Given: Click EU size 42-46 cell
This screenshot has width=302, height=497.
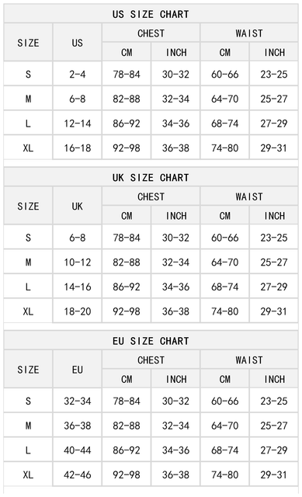Looking at the screenshot, I should coord(78,474).
